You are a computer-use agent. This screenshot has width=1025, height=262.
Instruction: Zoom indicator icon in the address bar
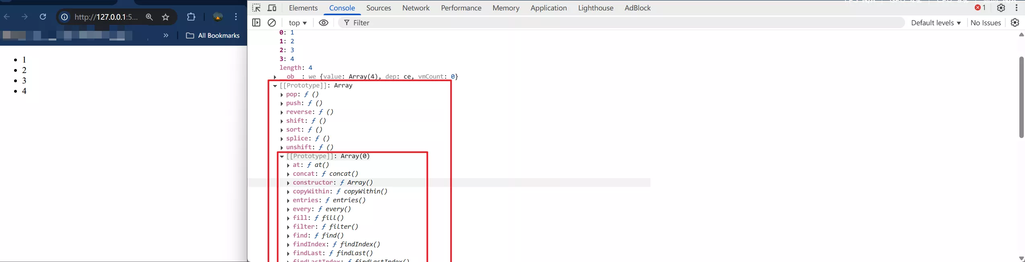coord(149,17)
